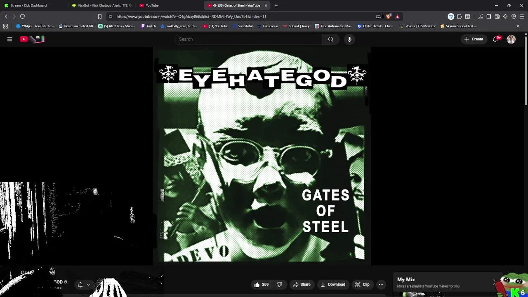Open Brave Wallet icon
The width and height of the screenshot is (528, 297).
click(x=497, y=16)
